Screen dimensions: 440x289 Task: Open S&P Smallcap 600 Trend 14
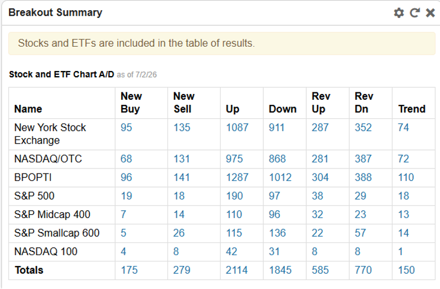pyautogui.click(x=403, y=233)
